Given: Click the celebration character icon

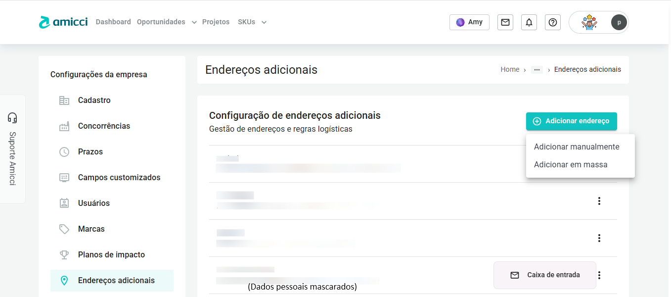Looking at the screenshot, I should point(589,22).
